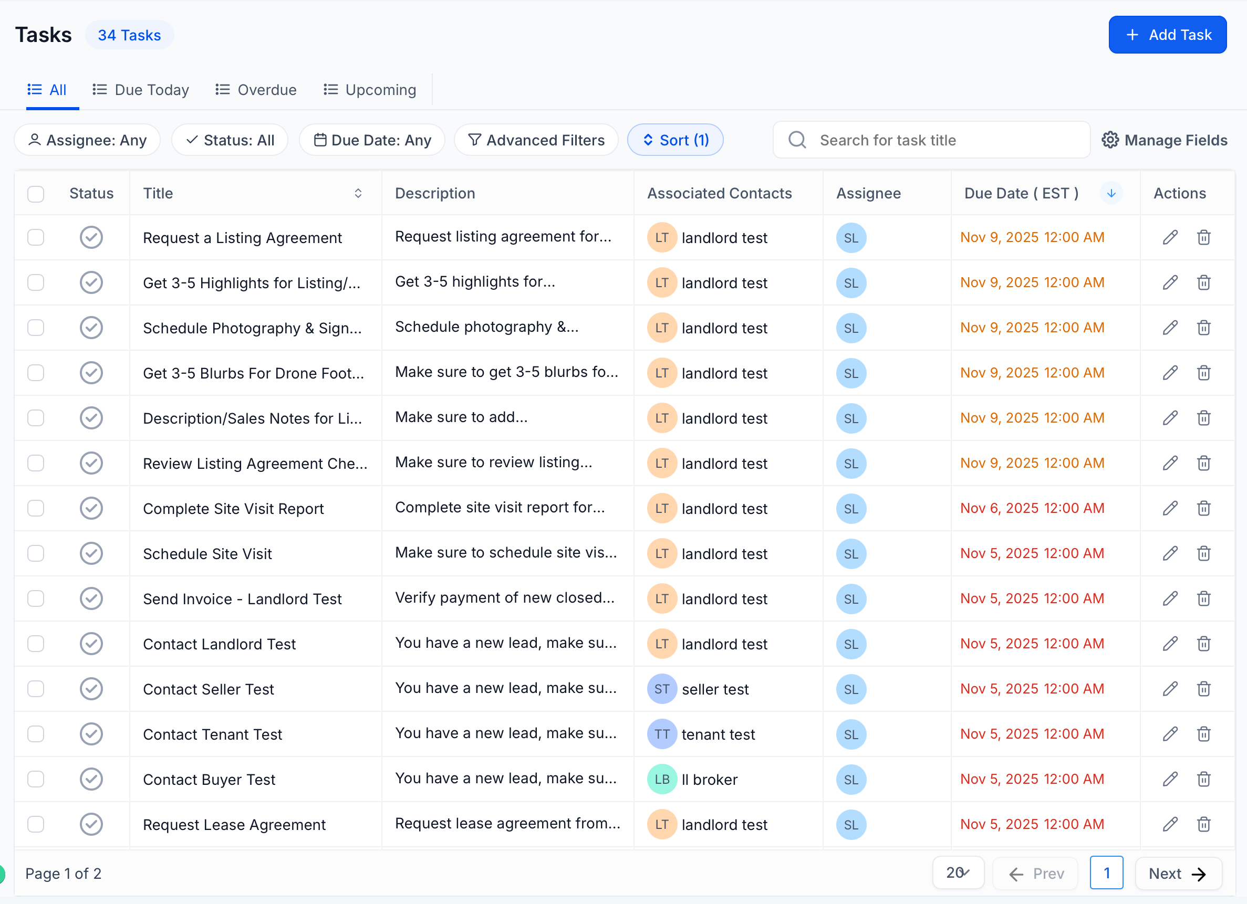The image size is (1247, 904).
Task: Click the LT avatar in Send Invoice row
Action: click(661, 598)
